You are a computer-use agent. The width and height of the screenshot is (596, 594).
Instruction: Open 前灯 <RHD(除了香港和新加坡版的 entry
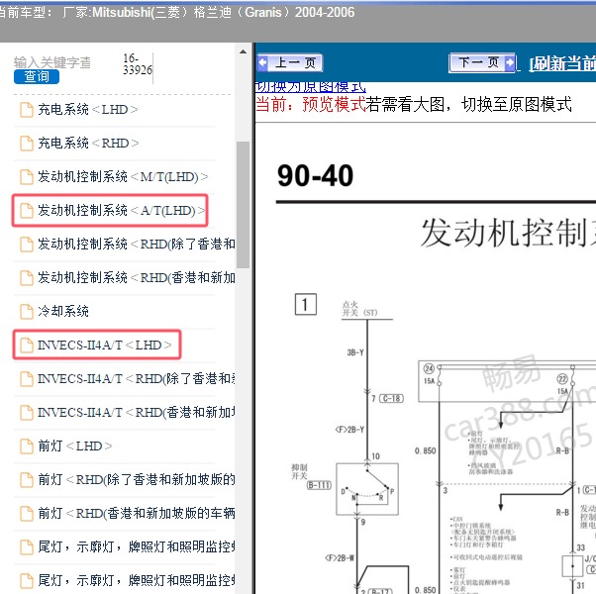136,479
